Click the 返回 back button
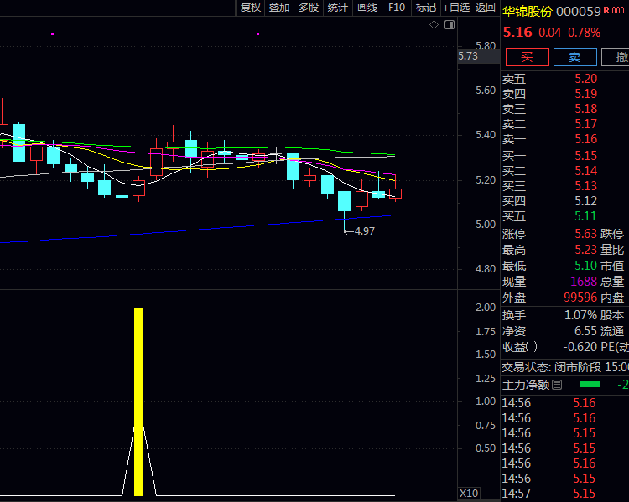This screenshot has width=629, height=502. tap(486, 8)
